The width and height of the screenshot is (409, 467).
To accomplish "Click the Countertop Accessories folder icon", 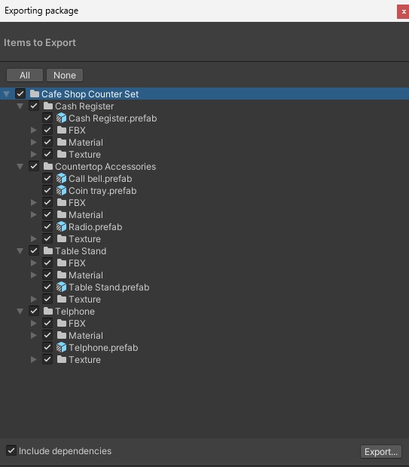I will pyautogui.click(x=48, y=166).
